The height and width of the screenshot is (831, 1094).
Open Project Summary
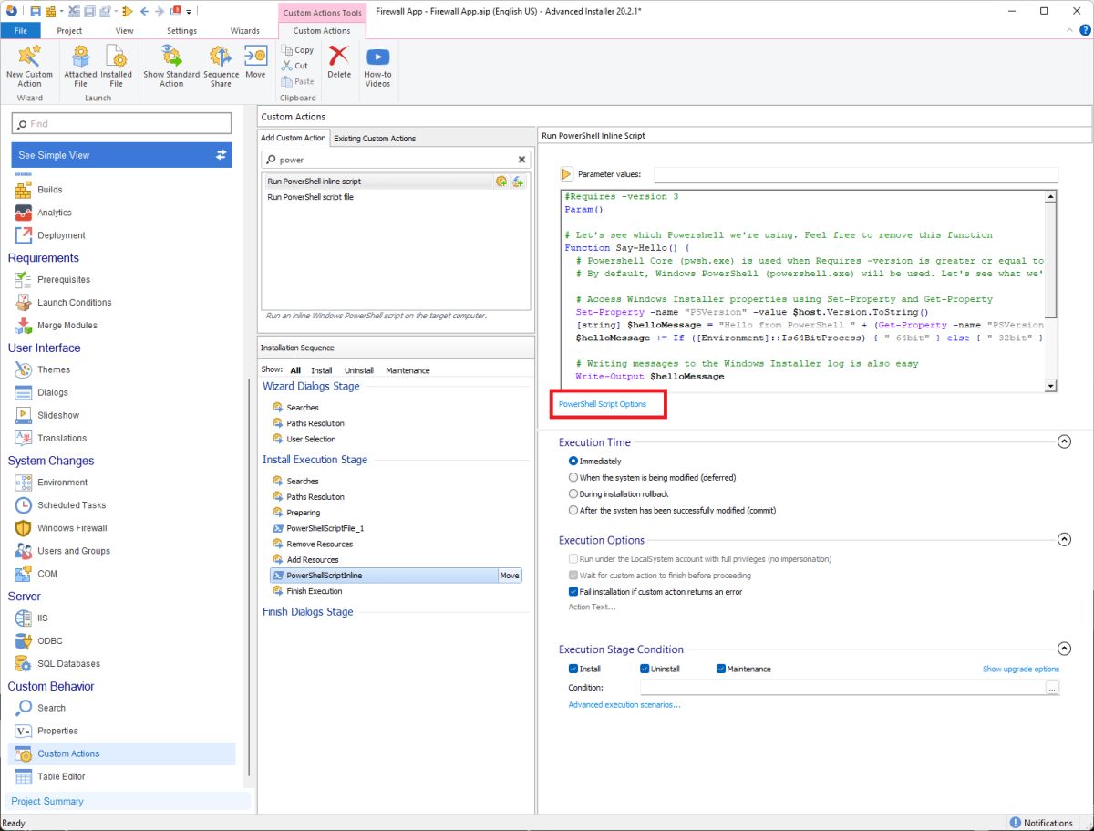47,801
